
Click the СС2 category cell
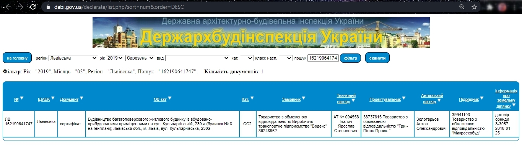(x=247, y=124)
